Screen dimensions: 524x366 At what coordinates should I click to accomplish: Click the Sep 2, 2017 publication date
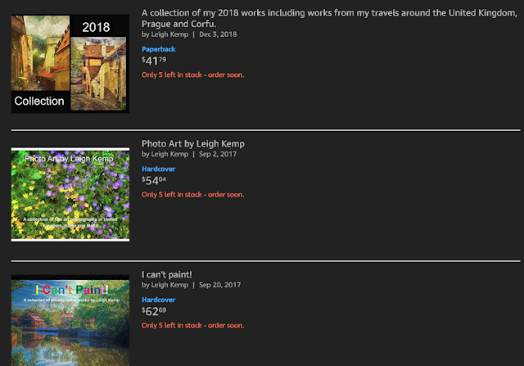tap(218, 154)
